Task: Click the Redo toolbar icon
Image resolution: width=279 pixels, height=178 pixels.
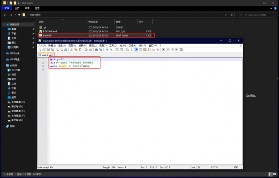Action: (91, 50)
